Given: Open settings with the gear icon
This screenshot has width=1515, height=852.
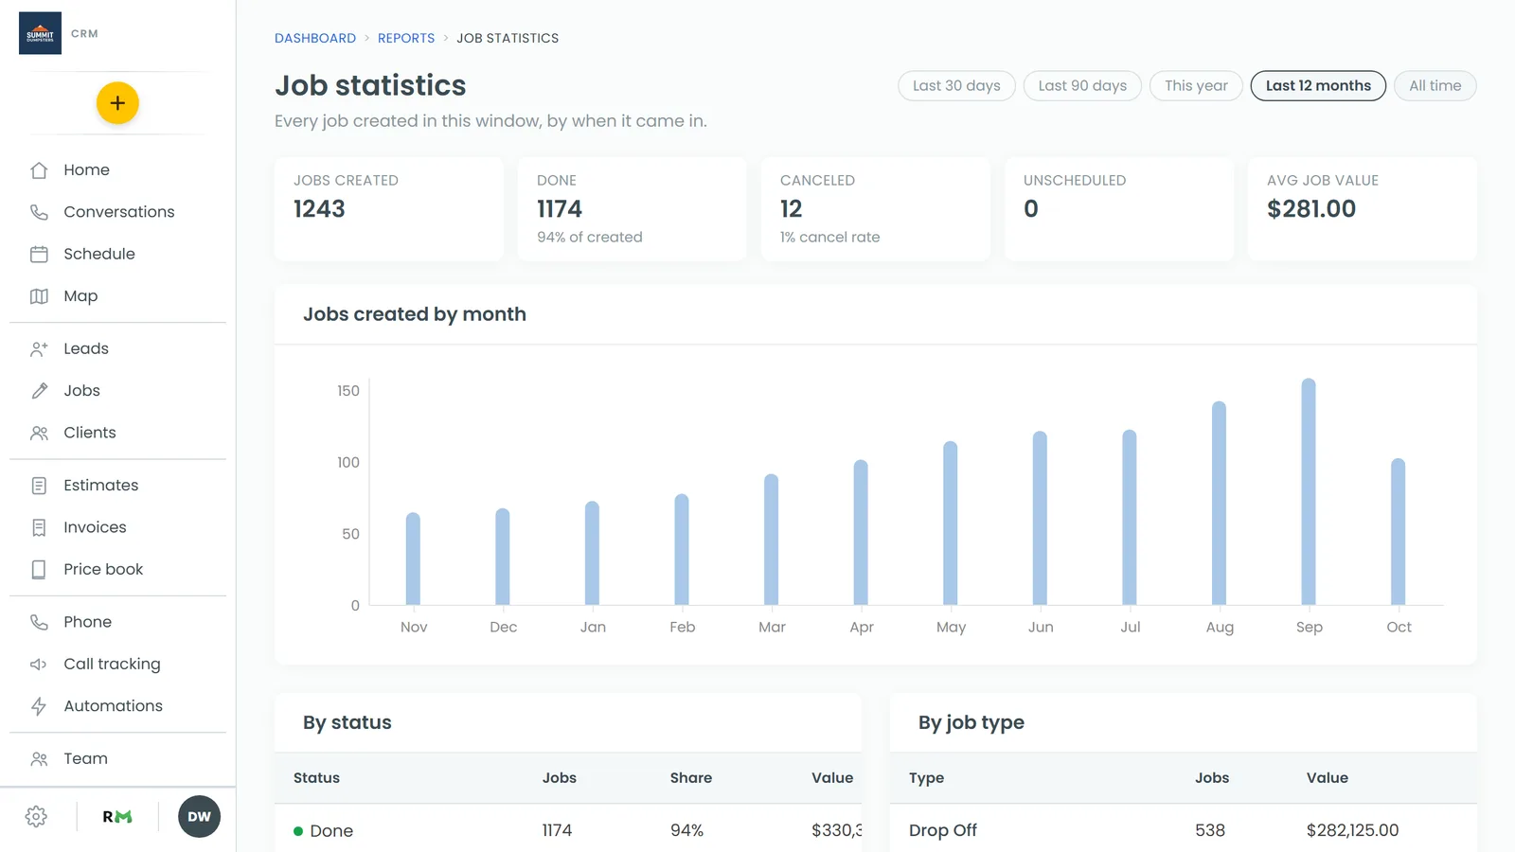Looking at the screenshot, I should click(36, 817).
